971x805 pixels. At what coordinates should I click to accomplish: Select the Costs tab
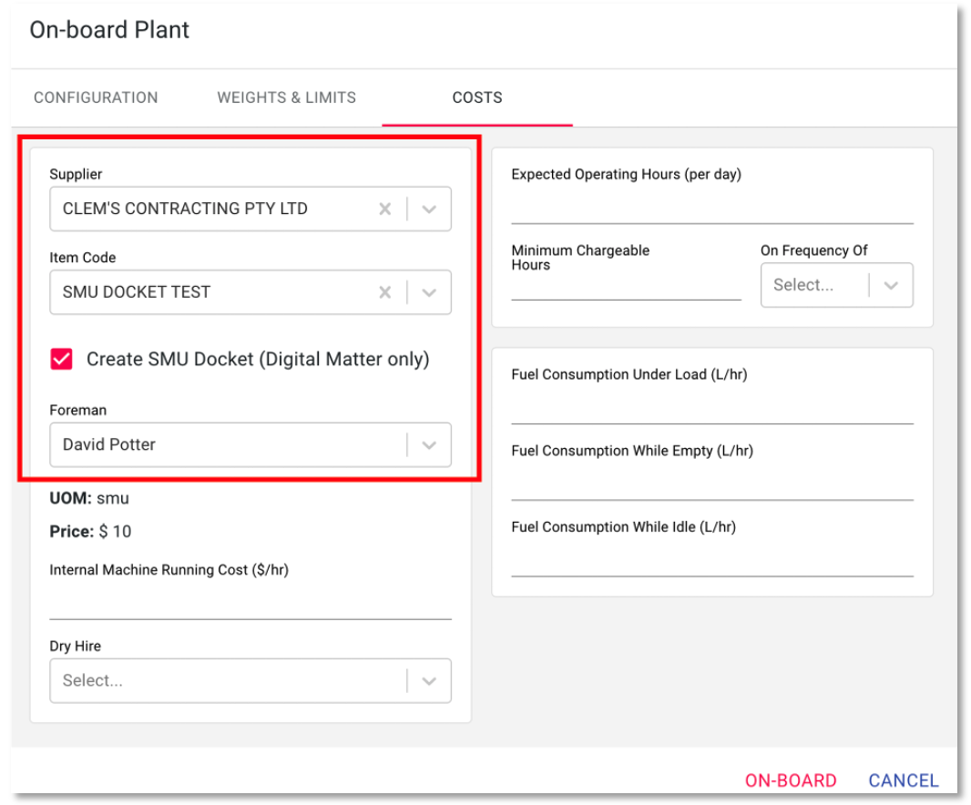pos(477,97)
